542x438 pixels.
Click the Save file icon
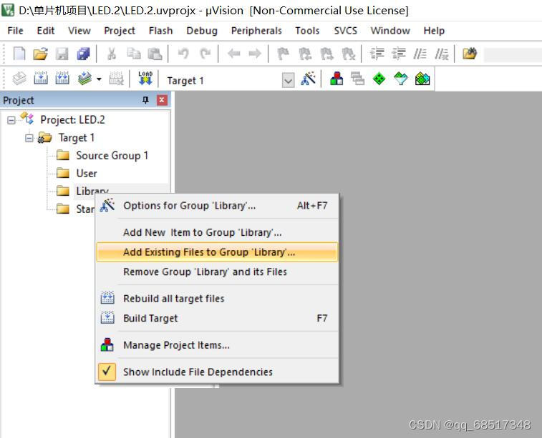(x=62, y=54)
